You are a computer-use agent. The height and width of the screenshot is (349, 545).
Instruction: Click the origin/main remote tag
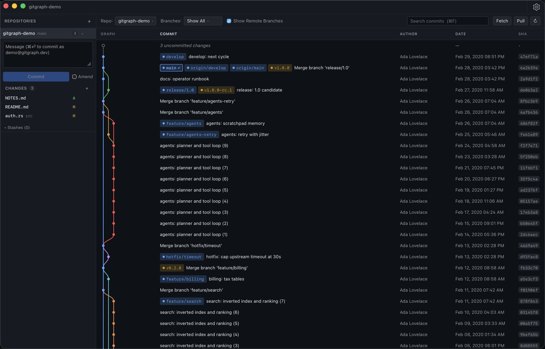click(x=248, y=68)
